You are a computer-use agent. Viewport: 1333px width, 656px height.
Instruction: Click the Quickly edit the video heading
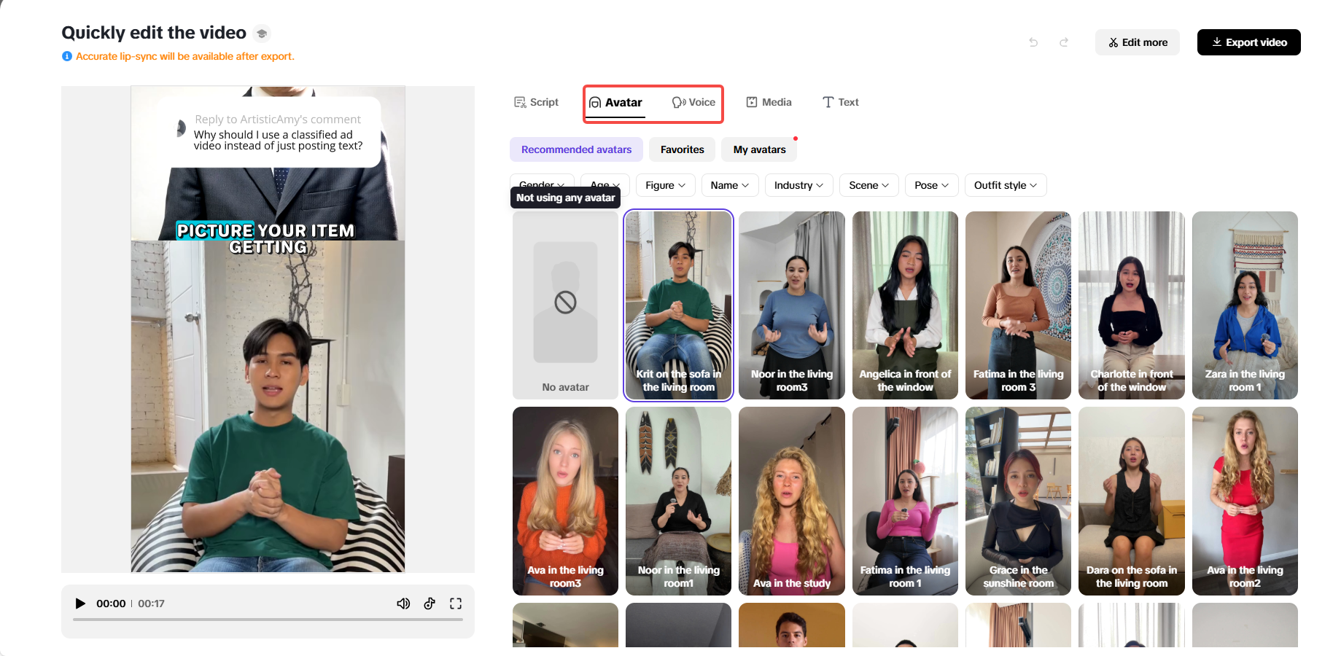(154, 33)
